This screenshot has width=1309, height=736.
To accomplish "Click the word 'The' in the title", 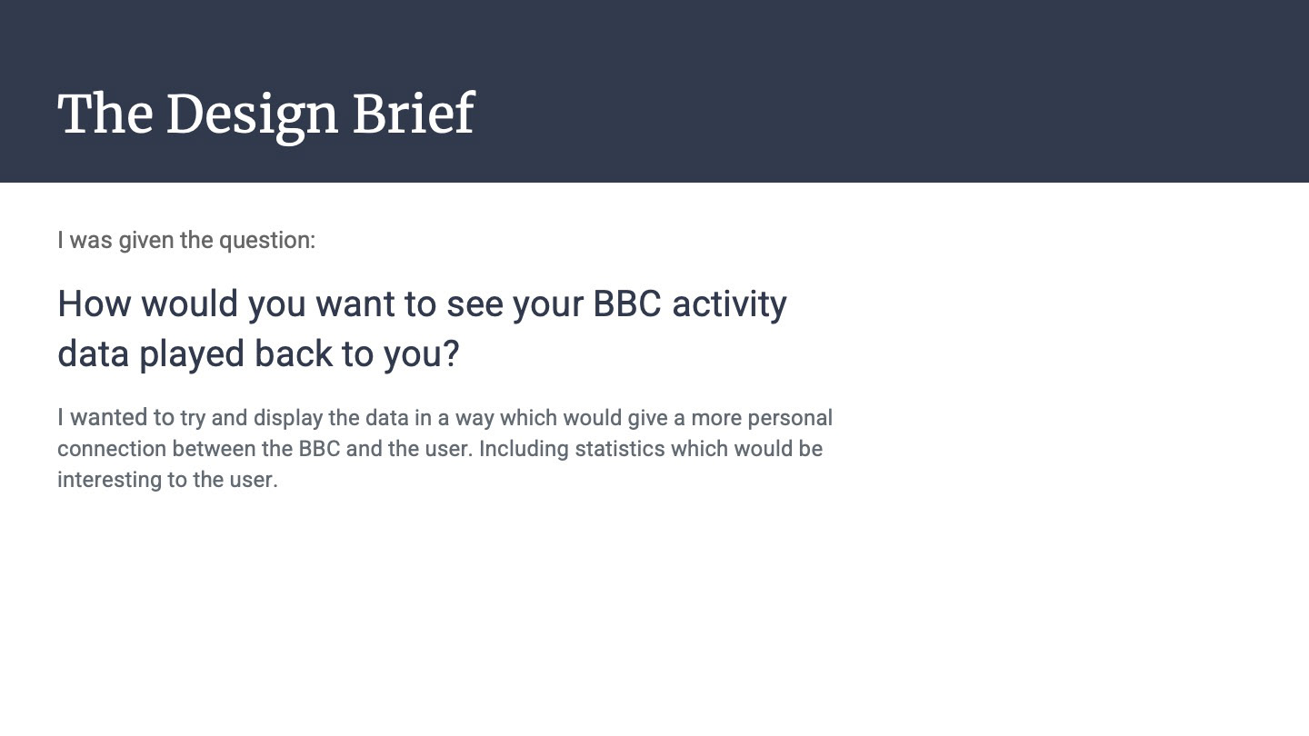I will coord(105,114).
